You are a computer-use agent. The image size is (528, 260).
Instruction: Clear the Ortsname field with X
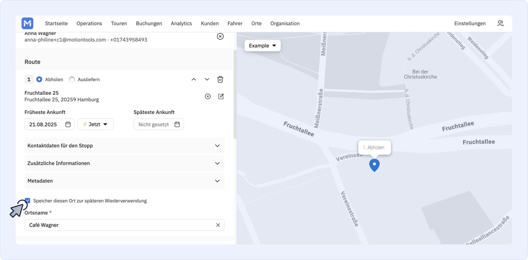[x=218, y=225]
